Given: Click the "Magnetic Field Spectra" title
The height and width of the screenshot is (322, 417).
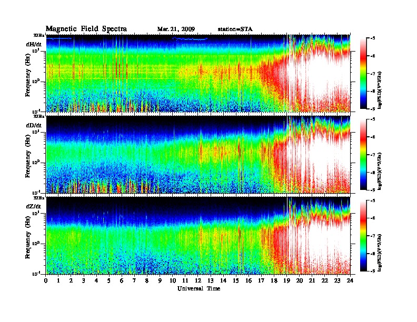Looking at the screenshot, I should tap(86, 29).
